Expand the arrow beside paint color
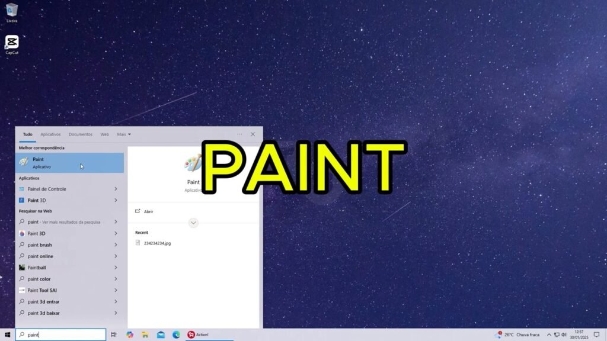Image resolution: width=607 pixels, height=341 pixels. [x=116, y=279]
